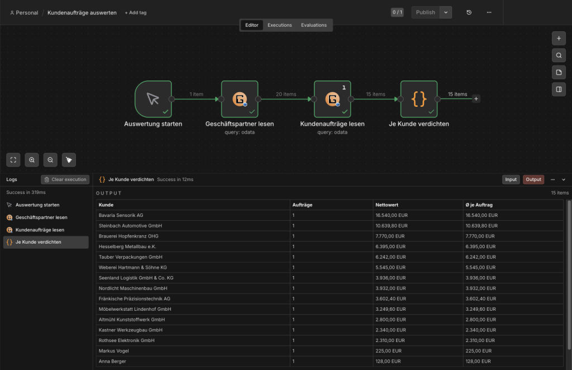
Task: Show the Input data view
Action: [x=511, y=179]
